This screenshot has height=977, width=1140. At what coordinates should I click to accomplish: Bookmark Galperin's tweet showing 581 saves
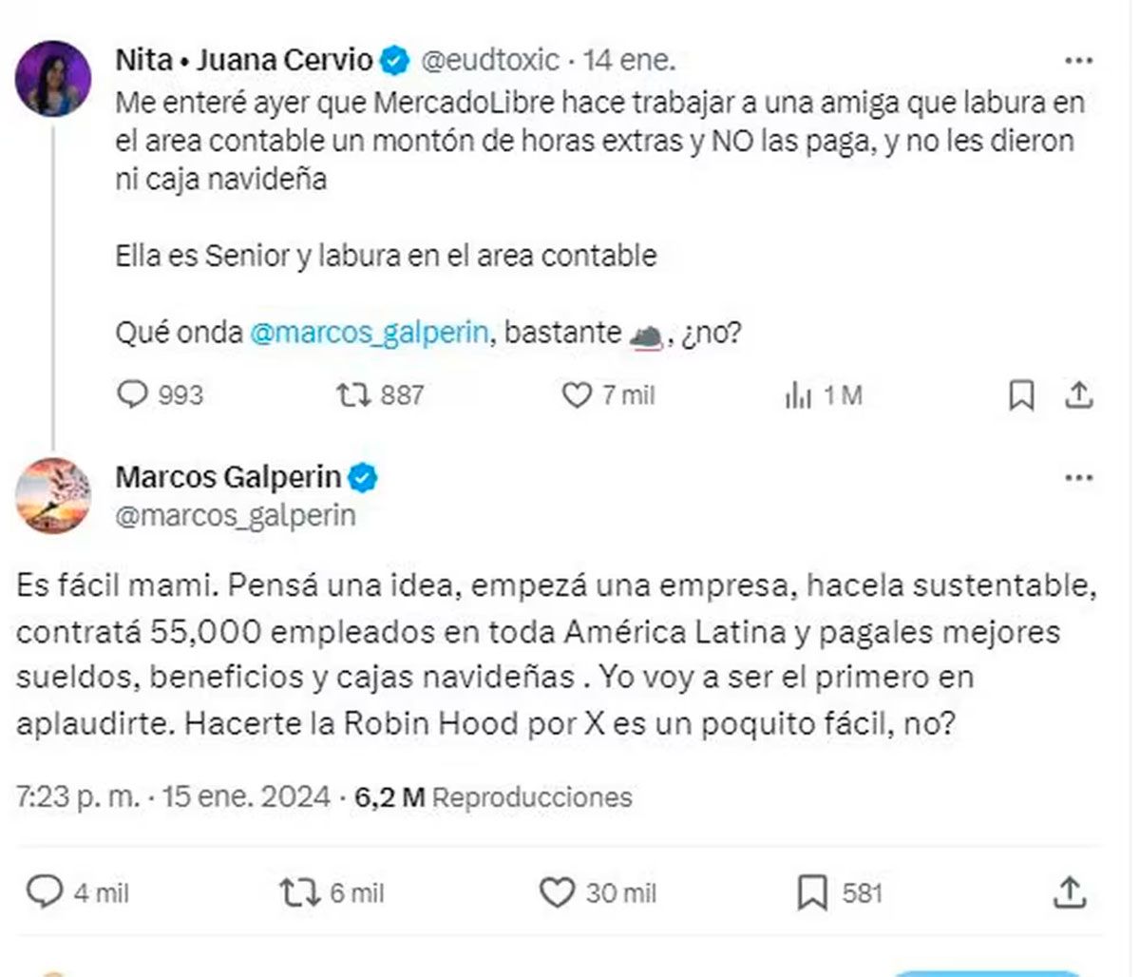(812, 892)
